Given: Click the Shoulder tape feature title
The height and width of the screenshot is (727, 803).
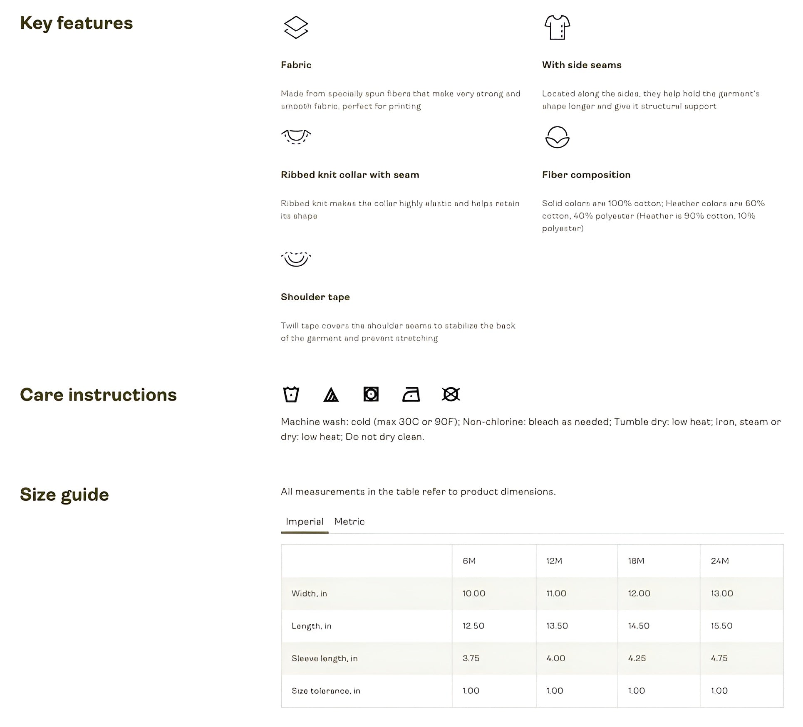Looking at the screenshot, I should (315, 297).
